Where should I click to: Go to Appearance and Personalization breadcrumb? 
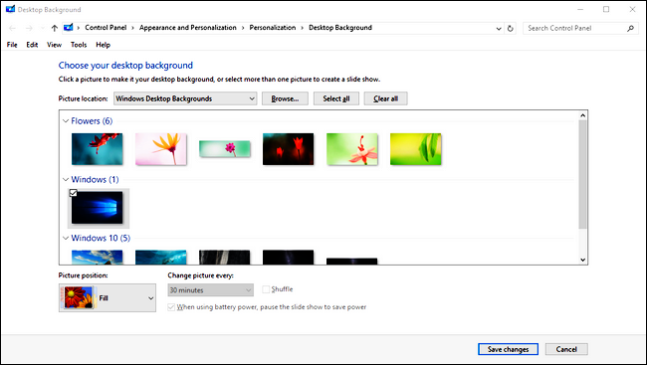(x=188, y=28)
